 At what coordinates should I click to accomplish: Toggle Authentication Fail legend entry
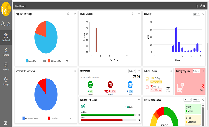pos(31,118)
